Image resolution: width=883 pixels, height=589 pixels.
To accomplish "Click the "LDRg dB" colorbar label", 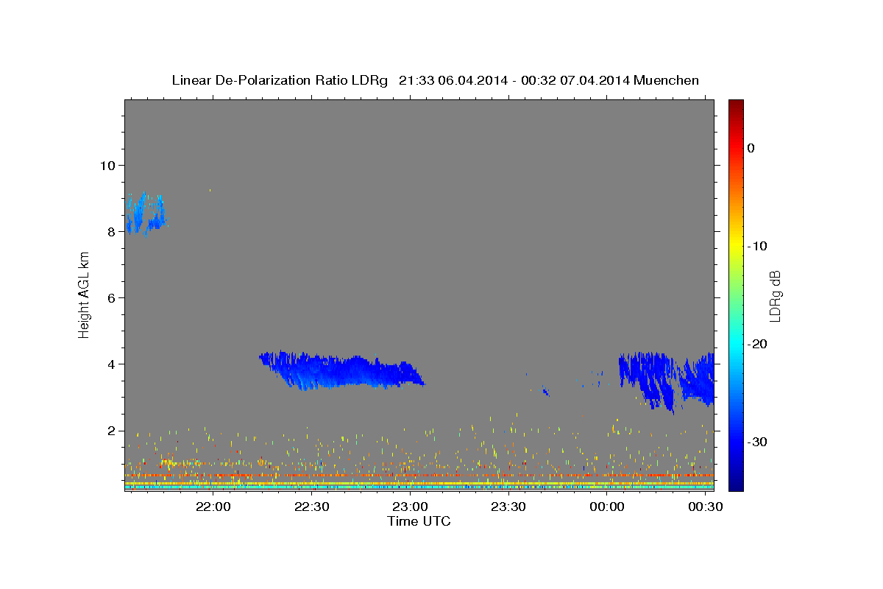I will (775, 296).
